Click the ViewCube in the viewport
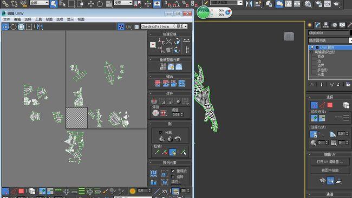 [289, 37]
